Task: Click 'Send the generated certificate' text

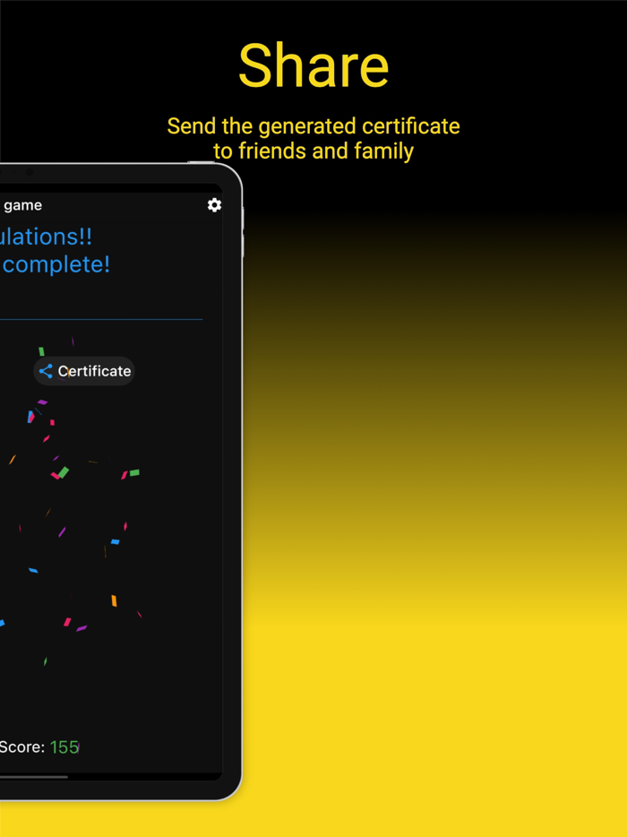Action: click(x=313, y=126)
